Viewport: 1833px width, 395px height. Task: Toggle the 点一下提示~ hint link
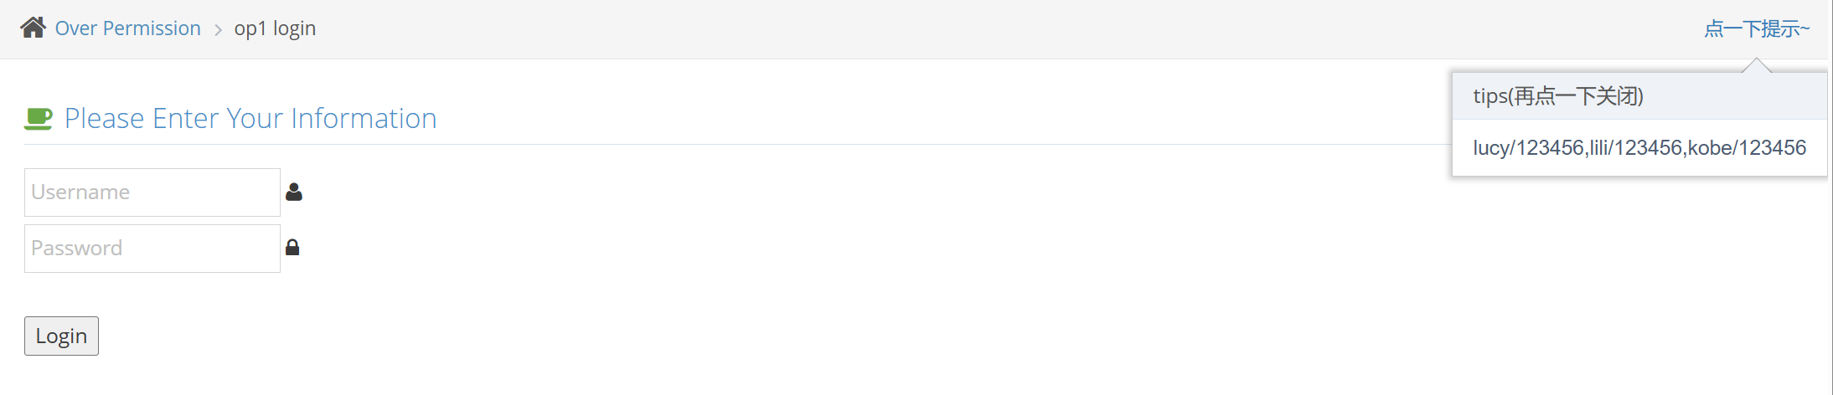(x=1757, y=28)
